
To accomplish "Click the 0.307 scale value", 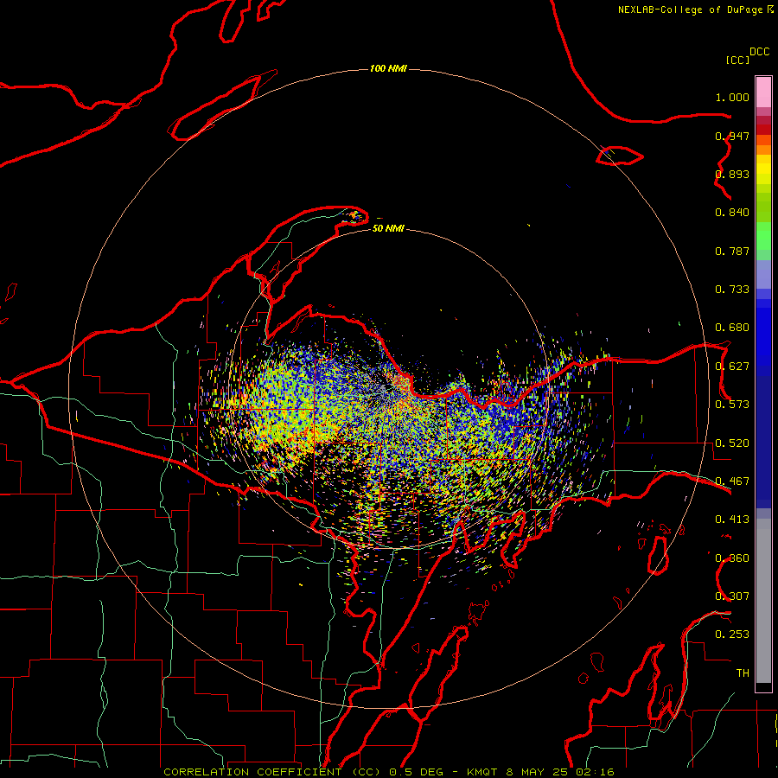I will point(732,596).
